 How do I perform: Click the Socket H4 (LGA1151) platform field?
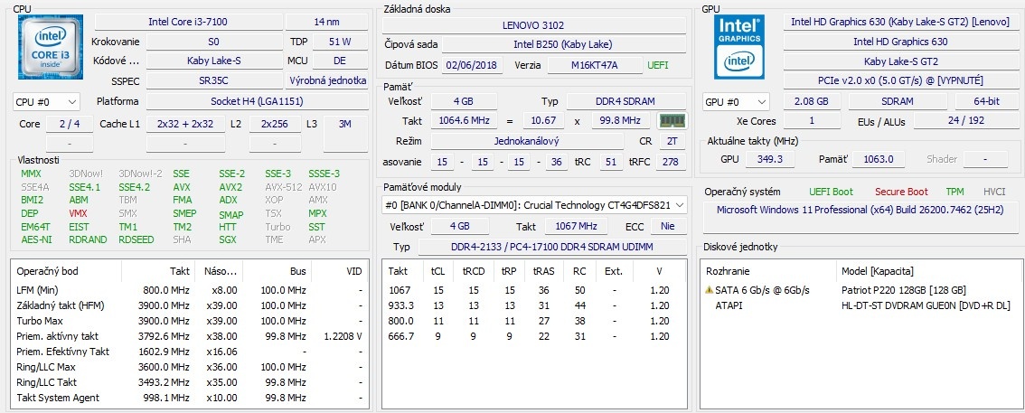pyautogui.click(x=257, y=102)
